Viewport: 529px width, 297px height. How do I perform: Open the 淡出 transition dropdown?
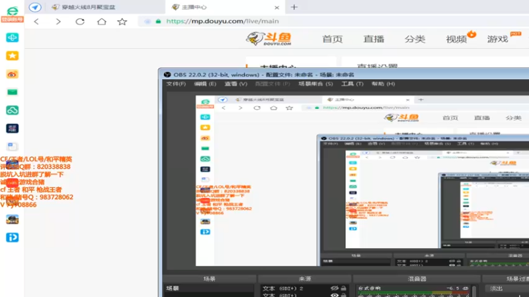(507, 288)
